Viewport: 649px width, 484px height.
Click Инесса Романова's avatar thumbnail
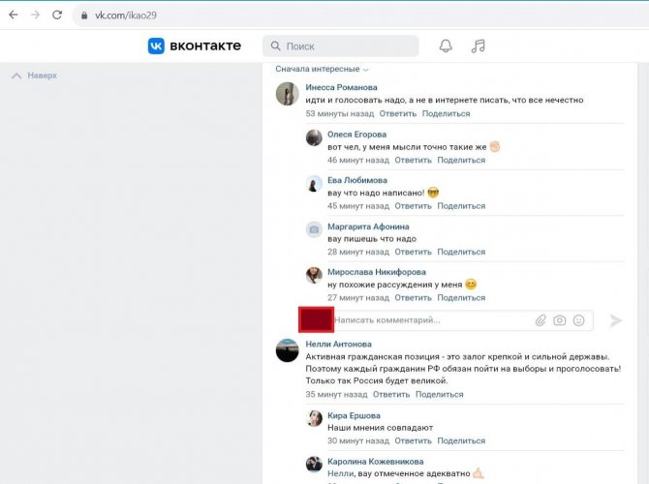point(287,93)
